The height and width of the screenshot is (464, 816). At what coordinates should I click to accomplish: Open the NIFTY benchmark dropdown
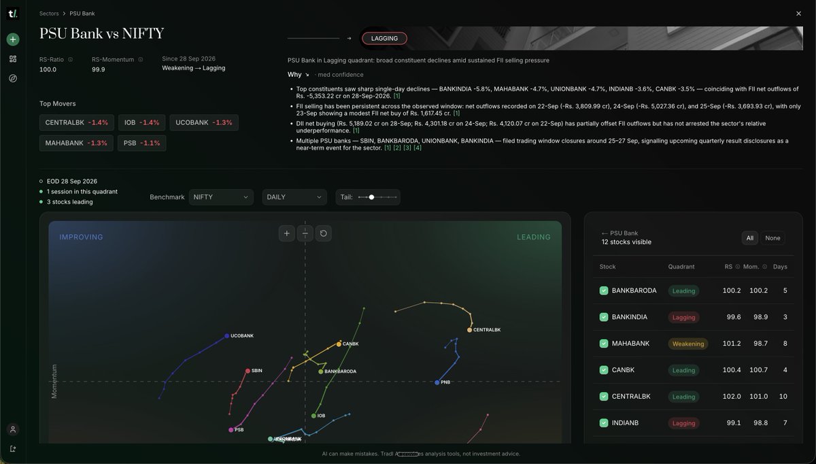(221, 197)
